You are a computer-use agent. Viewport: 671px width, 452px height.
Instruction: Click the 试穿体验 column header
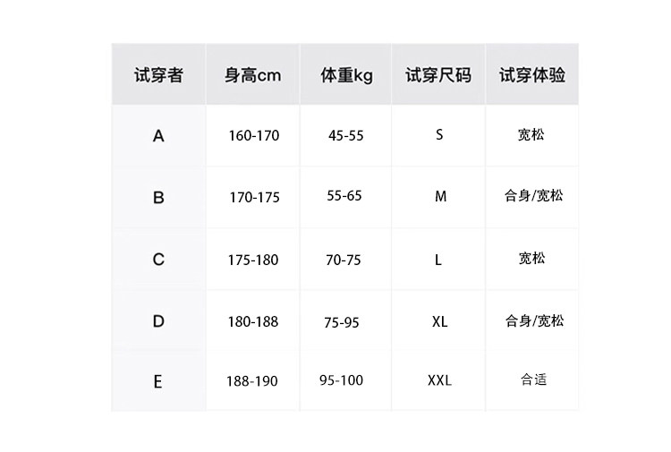pyautogui.click(x=532, y=75)
